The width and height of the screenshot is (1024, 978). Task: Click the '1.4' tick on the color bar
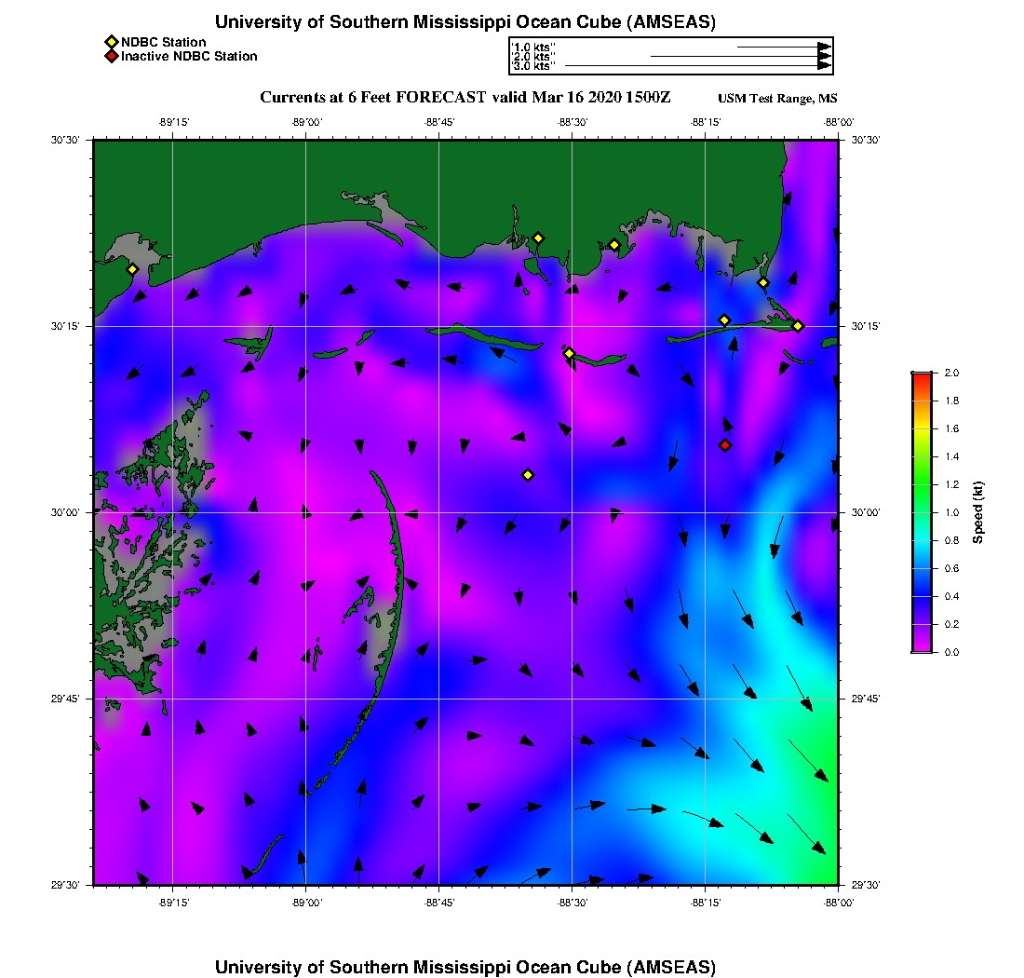click(951, 456)
